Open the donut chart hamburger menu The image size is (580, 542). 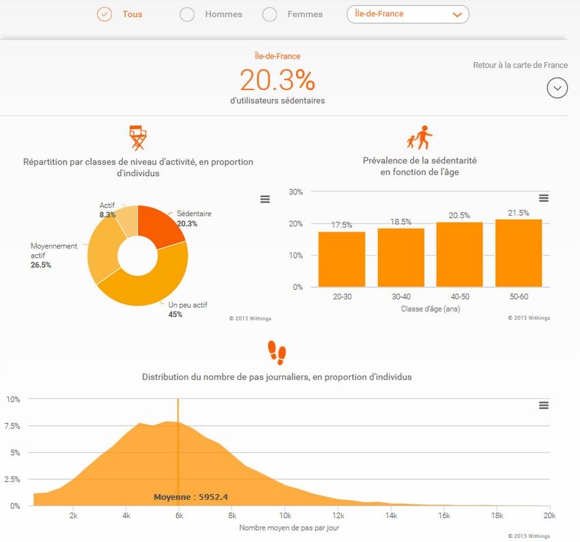pos(265,199)
